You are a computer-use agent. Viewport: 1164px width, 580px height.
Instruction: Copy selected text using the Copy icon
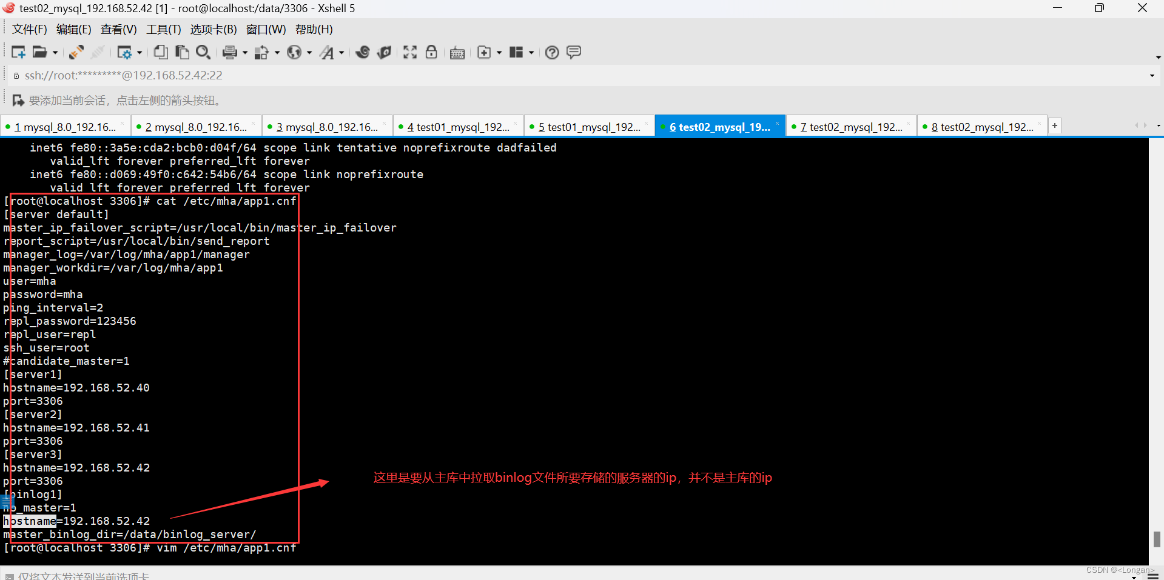point(160,52)
